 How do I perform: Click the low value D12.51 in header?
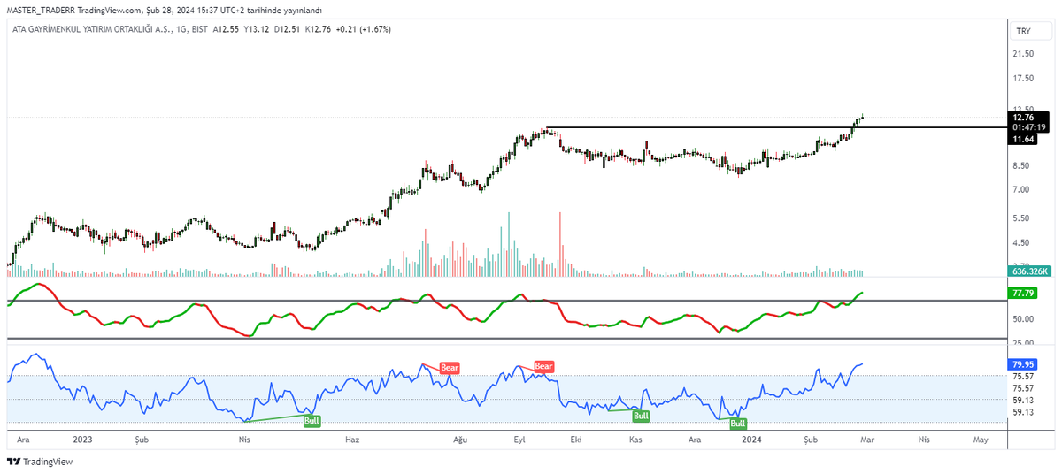click(x=288, y=29)
